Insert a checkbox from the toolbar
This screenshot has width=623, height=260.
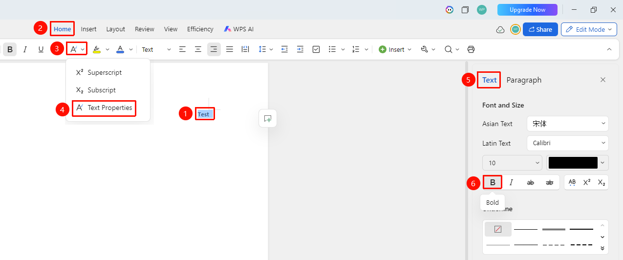pyautogui.click(x=316, y=49)
